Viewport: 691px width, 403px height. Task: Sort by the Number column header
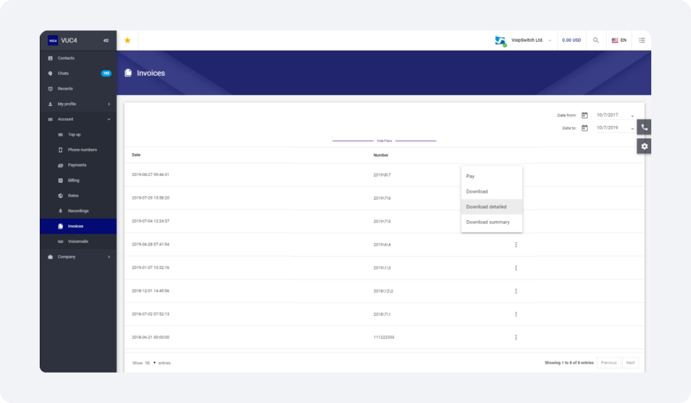tap(381, 155)
